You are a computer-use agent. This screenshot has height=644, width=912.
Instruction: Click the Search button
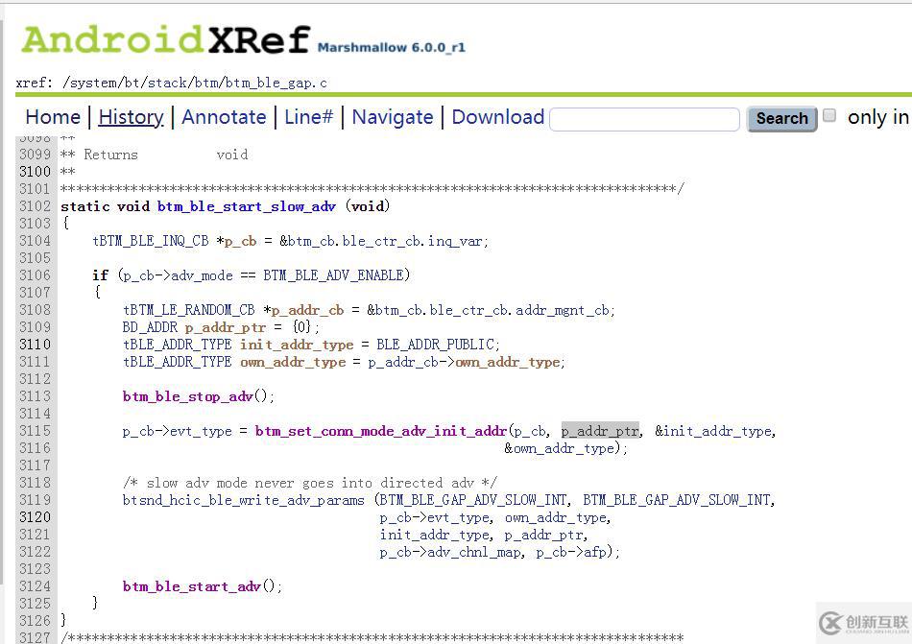tap(781, 119)
